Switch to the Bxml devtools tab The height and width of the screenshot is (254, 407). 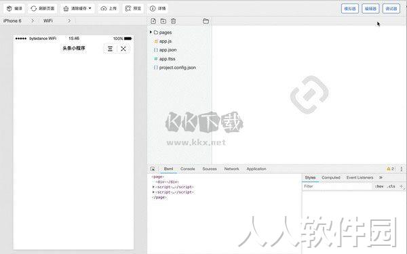[168, 169]
